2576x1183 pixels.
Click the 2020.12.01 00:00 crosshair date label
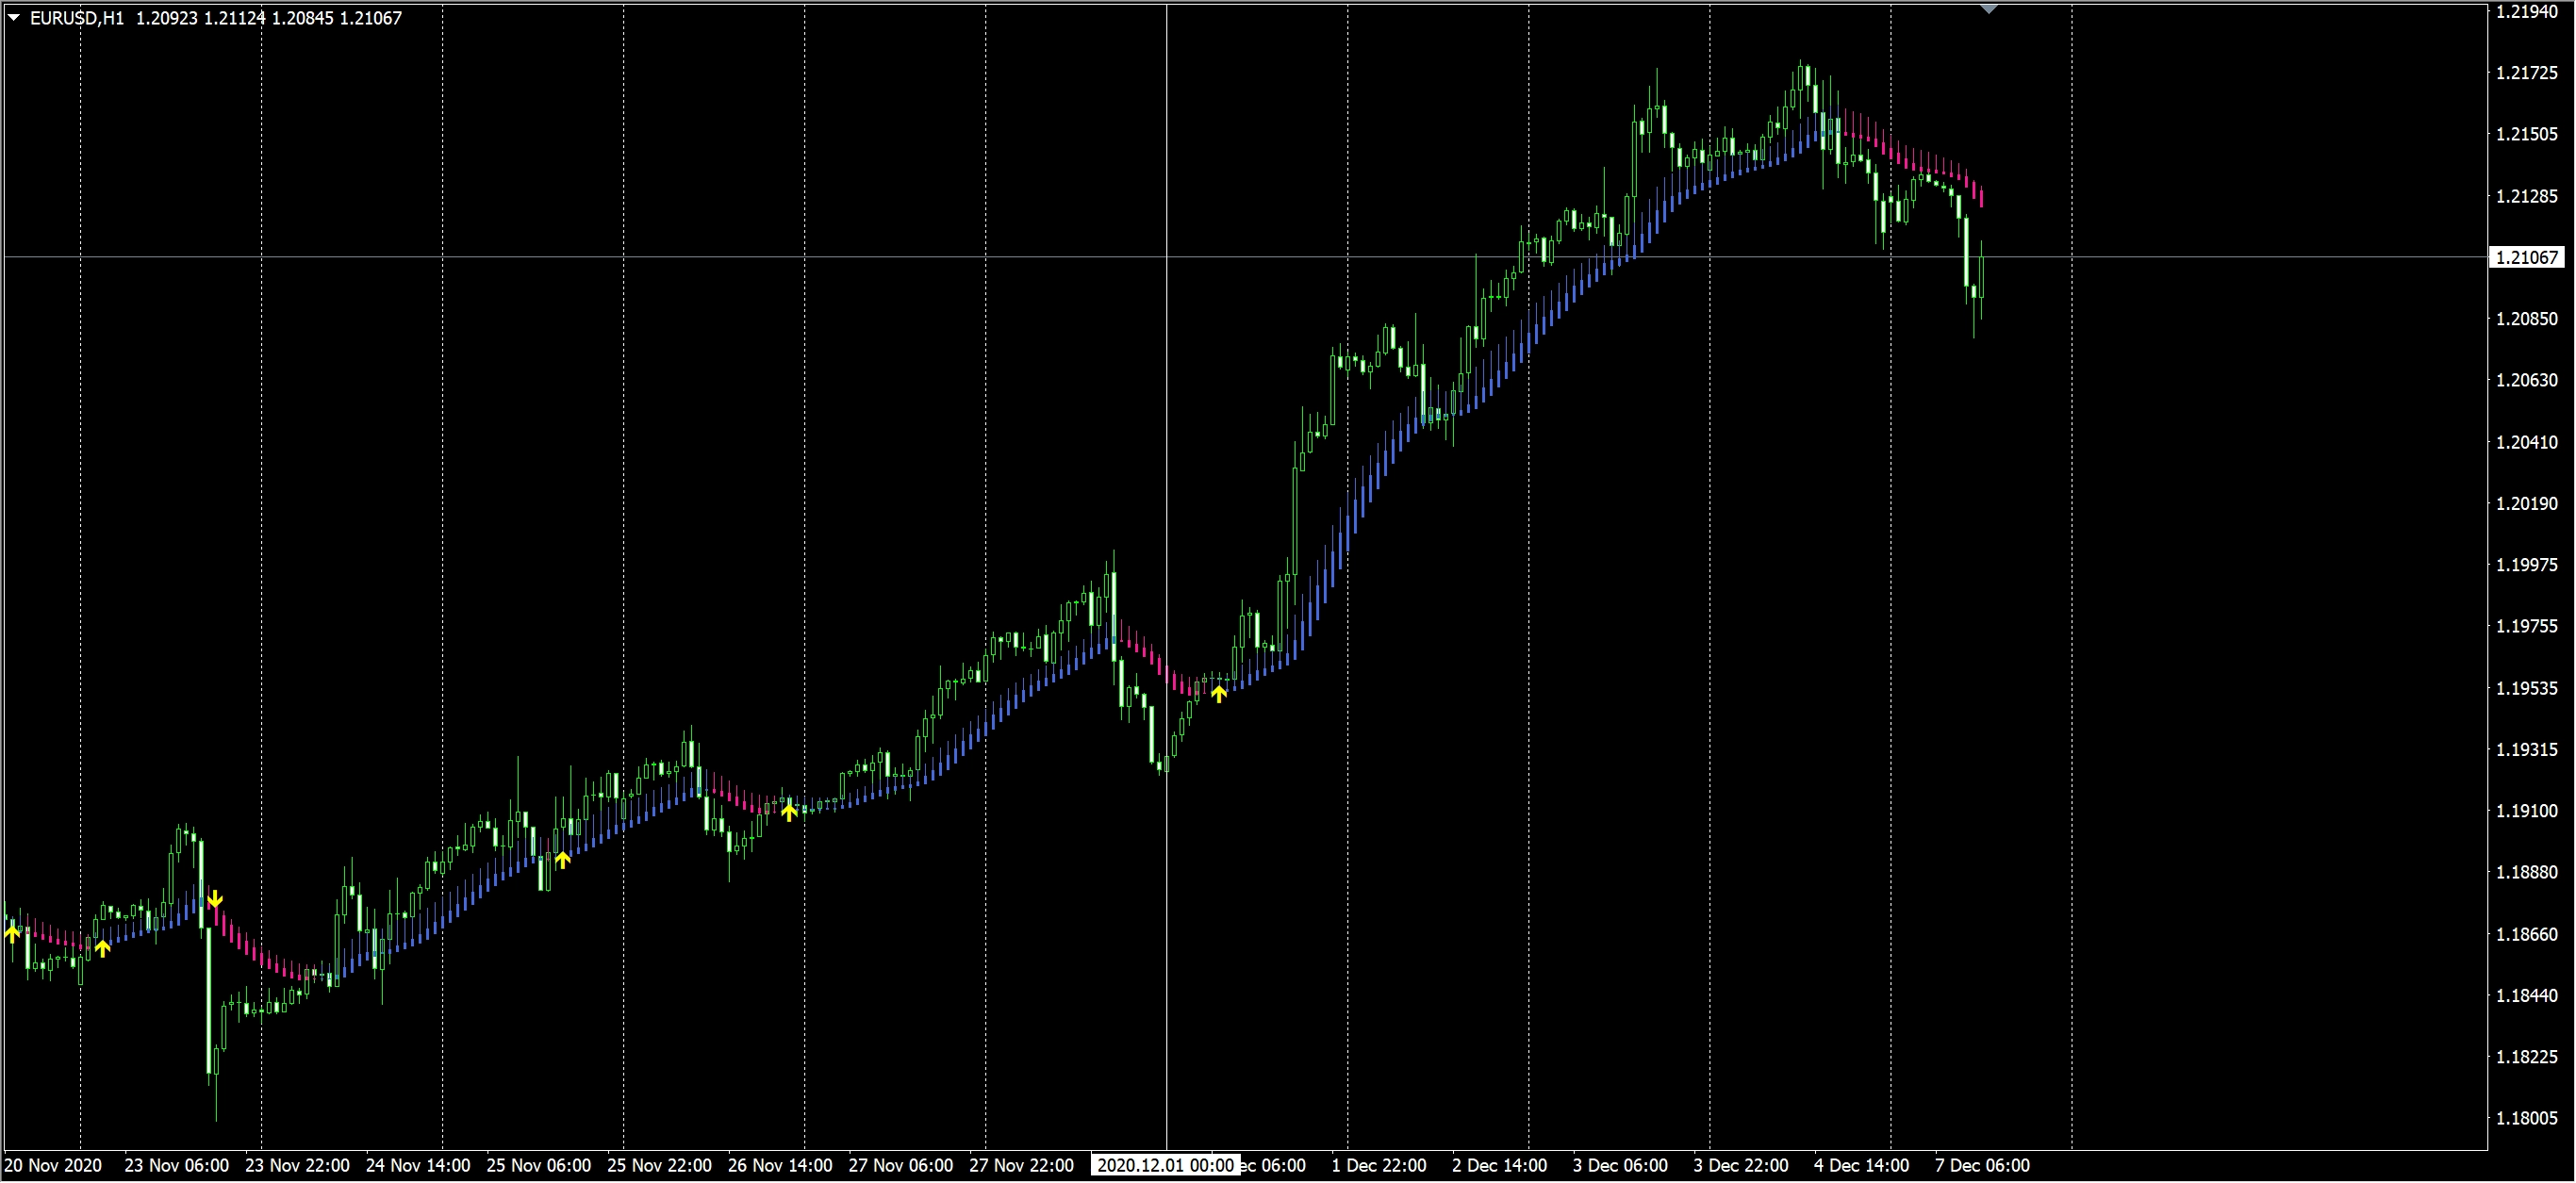click(x=1165, y=1165)
